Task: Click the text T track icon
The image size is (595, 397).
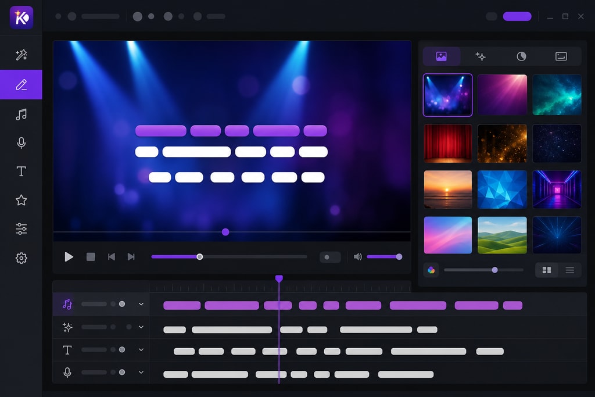Action: coord(67,350)
